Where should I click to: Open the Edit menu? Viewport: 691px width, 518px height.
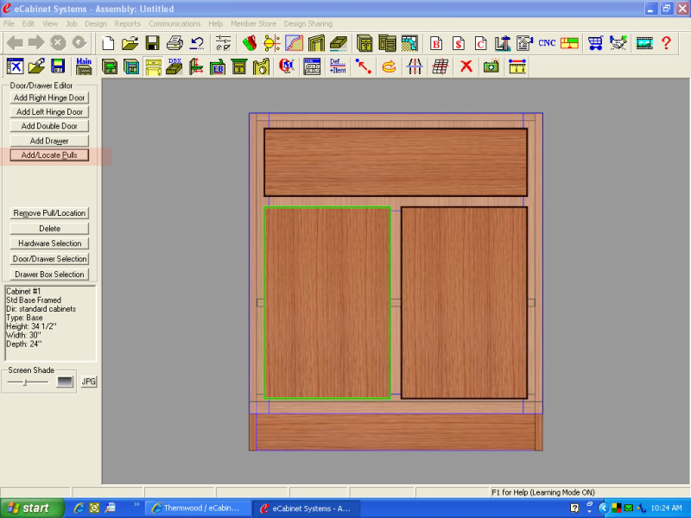pyautogui.click(x=29, y=24)
